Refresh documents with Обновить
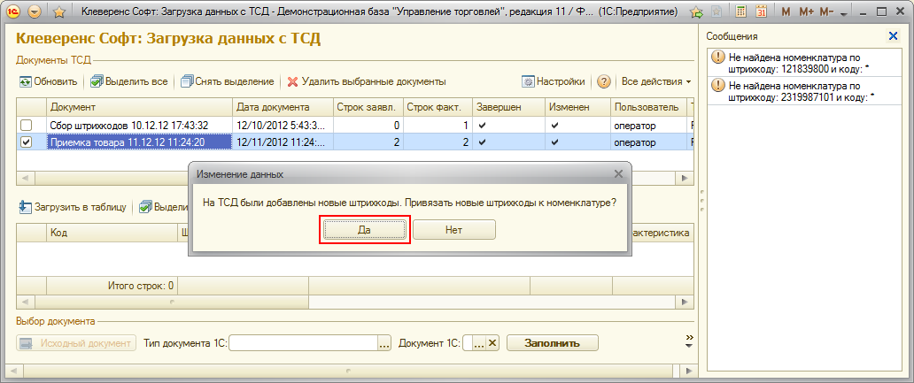The height and width of the screenshot is (383, 914). pos(49,81)
